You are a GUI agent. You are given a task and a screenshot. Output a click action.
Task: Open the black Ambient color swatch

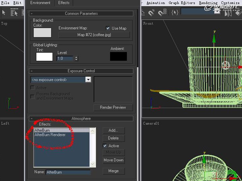point(118,56)
